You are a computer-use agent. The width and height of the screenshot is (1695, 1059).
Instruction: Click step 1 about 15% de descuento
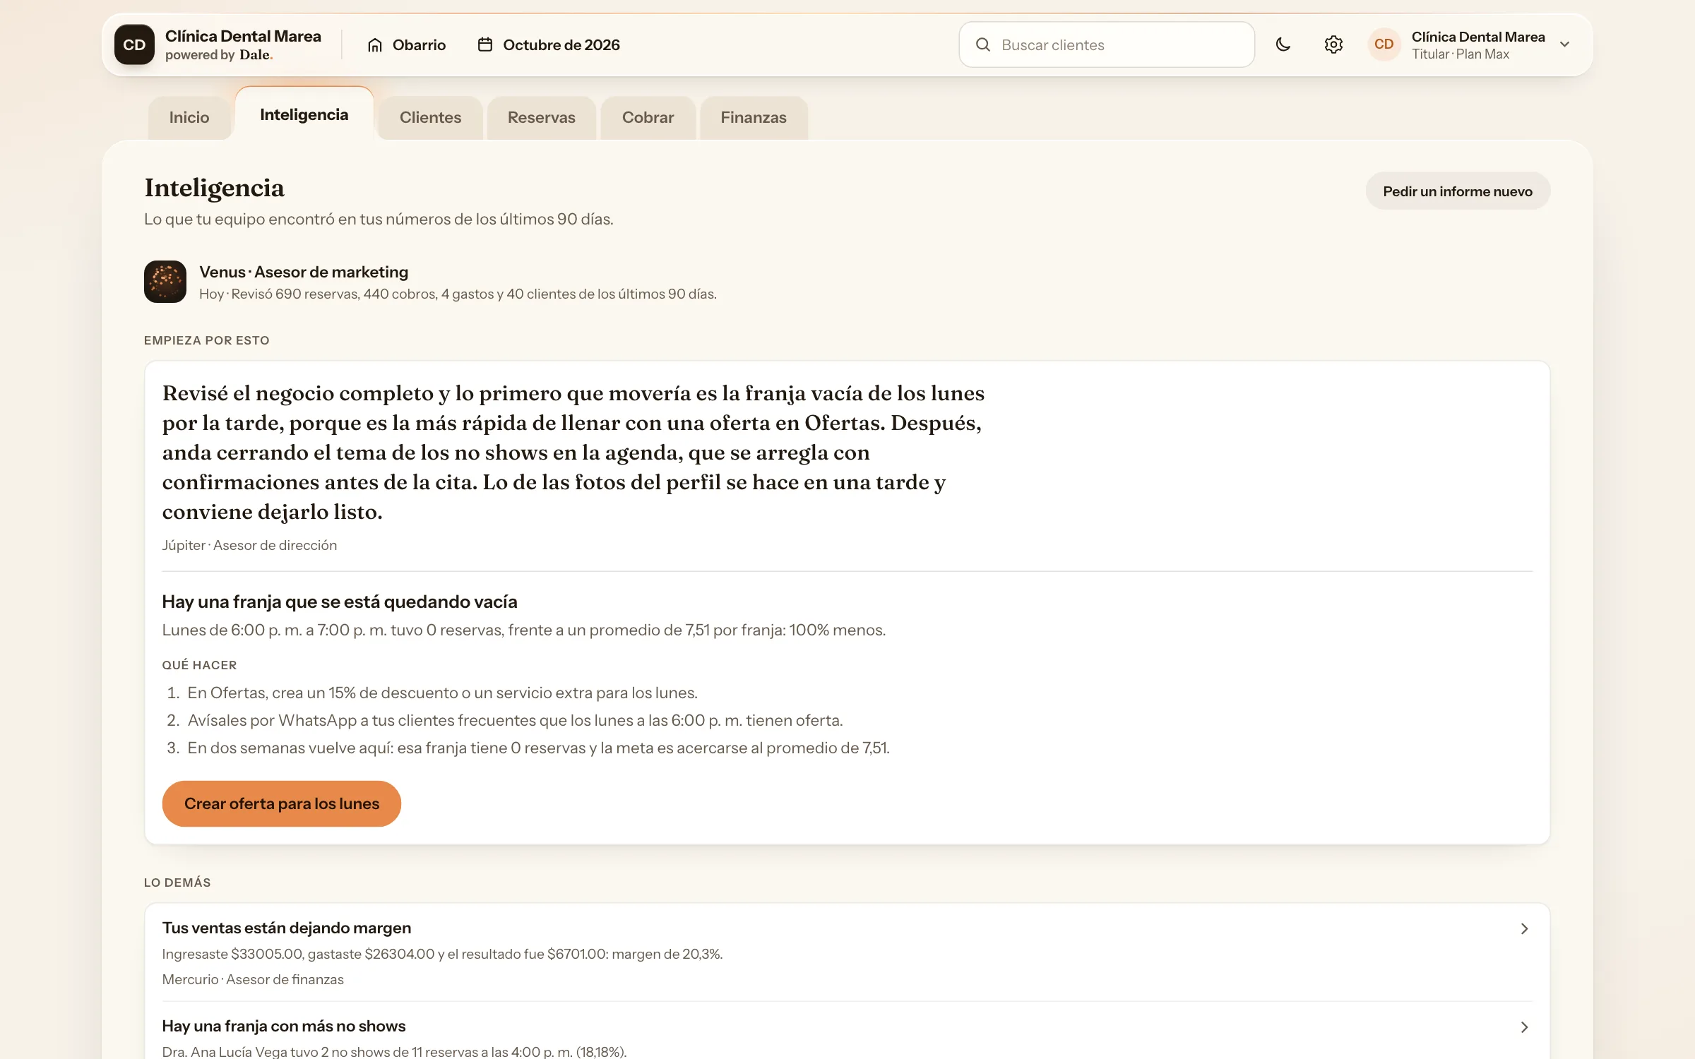click(442, 693)
